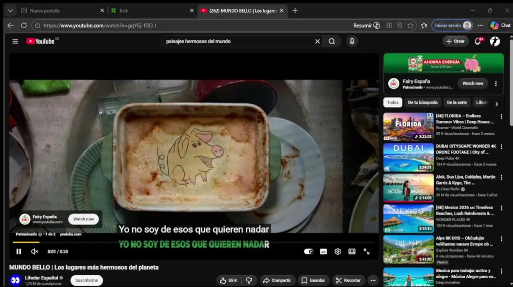The image size is (513, 287).
Task: Open Música para trabajar activo video title
Action: coord(466,273)
